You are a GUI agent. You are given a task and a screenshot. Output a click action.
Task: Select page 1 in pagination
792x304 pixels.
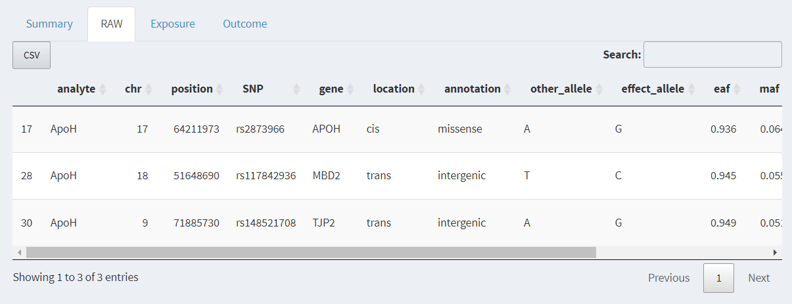[x=718, y=278]
